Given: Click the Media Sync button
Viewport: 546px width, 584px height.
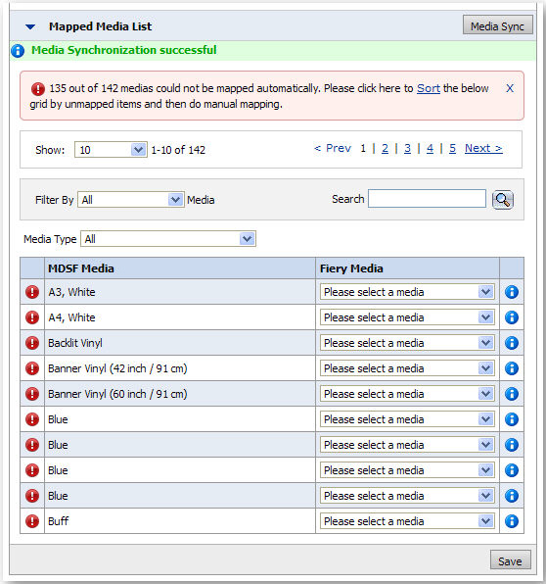Looking at the screenshot, I should click(497, 25).
